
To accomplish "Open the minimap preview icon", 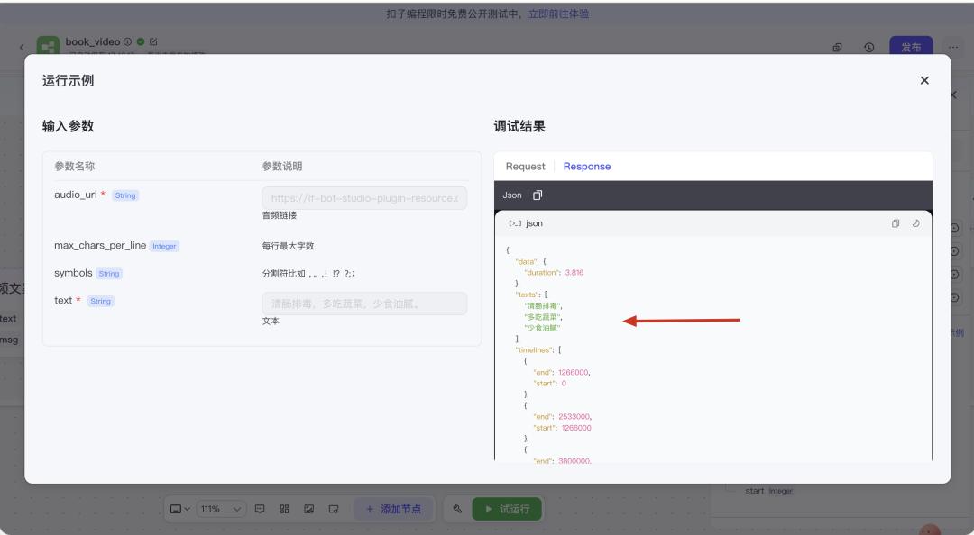I will [332, 508].
